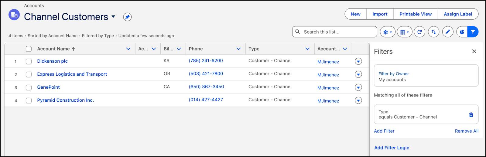
Task: Click the list sort arrows icon
Action: [x=433, y=32]
